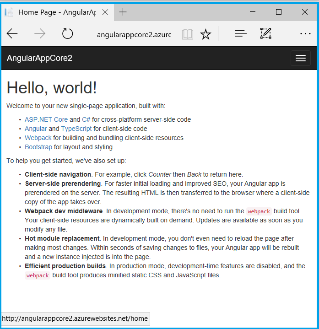The image size is (319, 329).
Task: Toggle the hamburger navigation menu
Action: point(301,58)
